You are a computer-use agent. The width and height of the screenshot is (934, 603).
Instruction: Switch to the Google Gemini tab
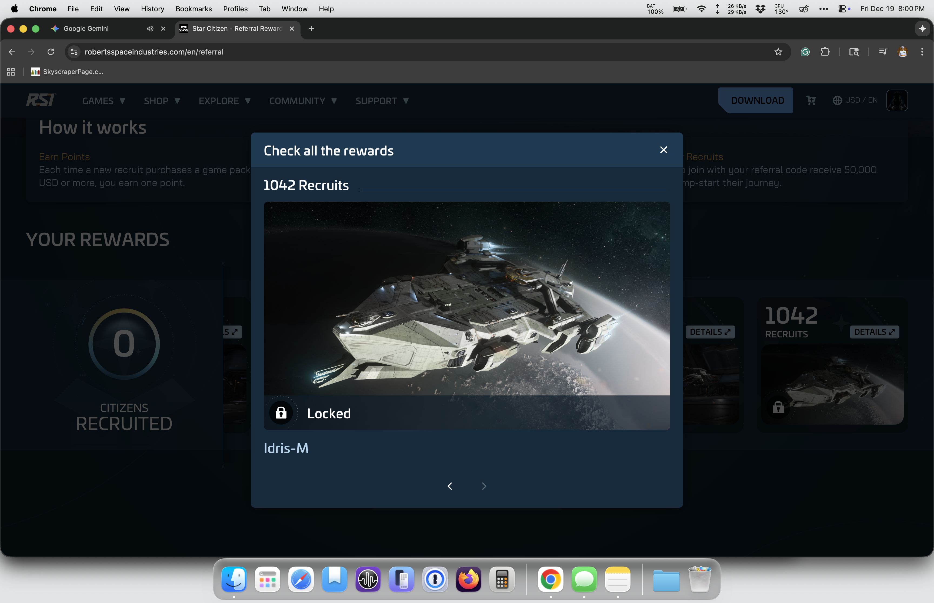86,29
